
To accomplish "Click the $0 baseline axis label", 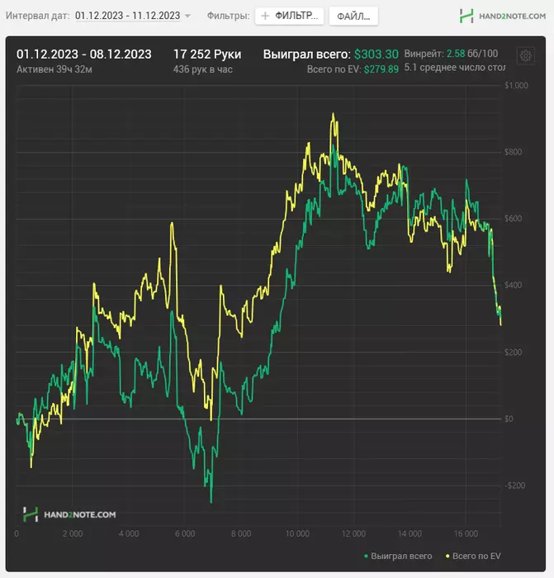I will [x=509, y=419].
